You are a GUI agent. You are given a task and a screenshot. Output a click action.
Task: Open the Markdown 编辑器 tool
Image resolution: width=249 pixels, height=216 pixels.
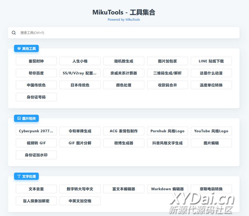pyautogui.click(x=167, y=189)
